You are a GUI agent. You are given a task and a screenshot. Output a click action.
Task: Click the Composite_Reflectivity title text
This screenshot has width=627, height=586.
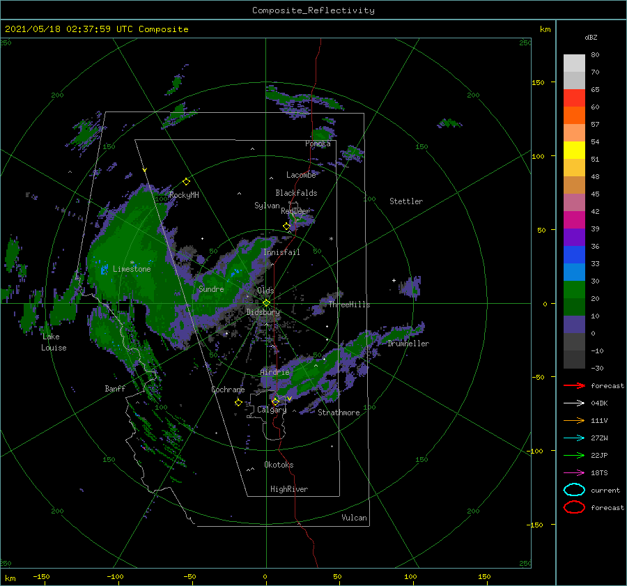coord(313,10)
